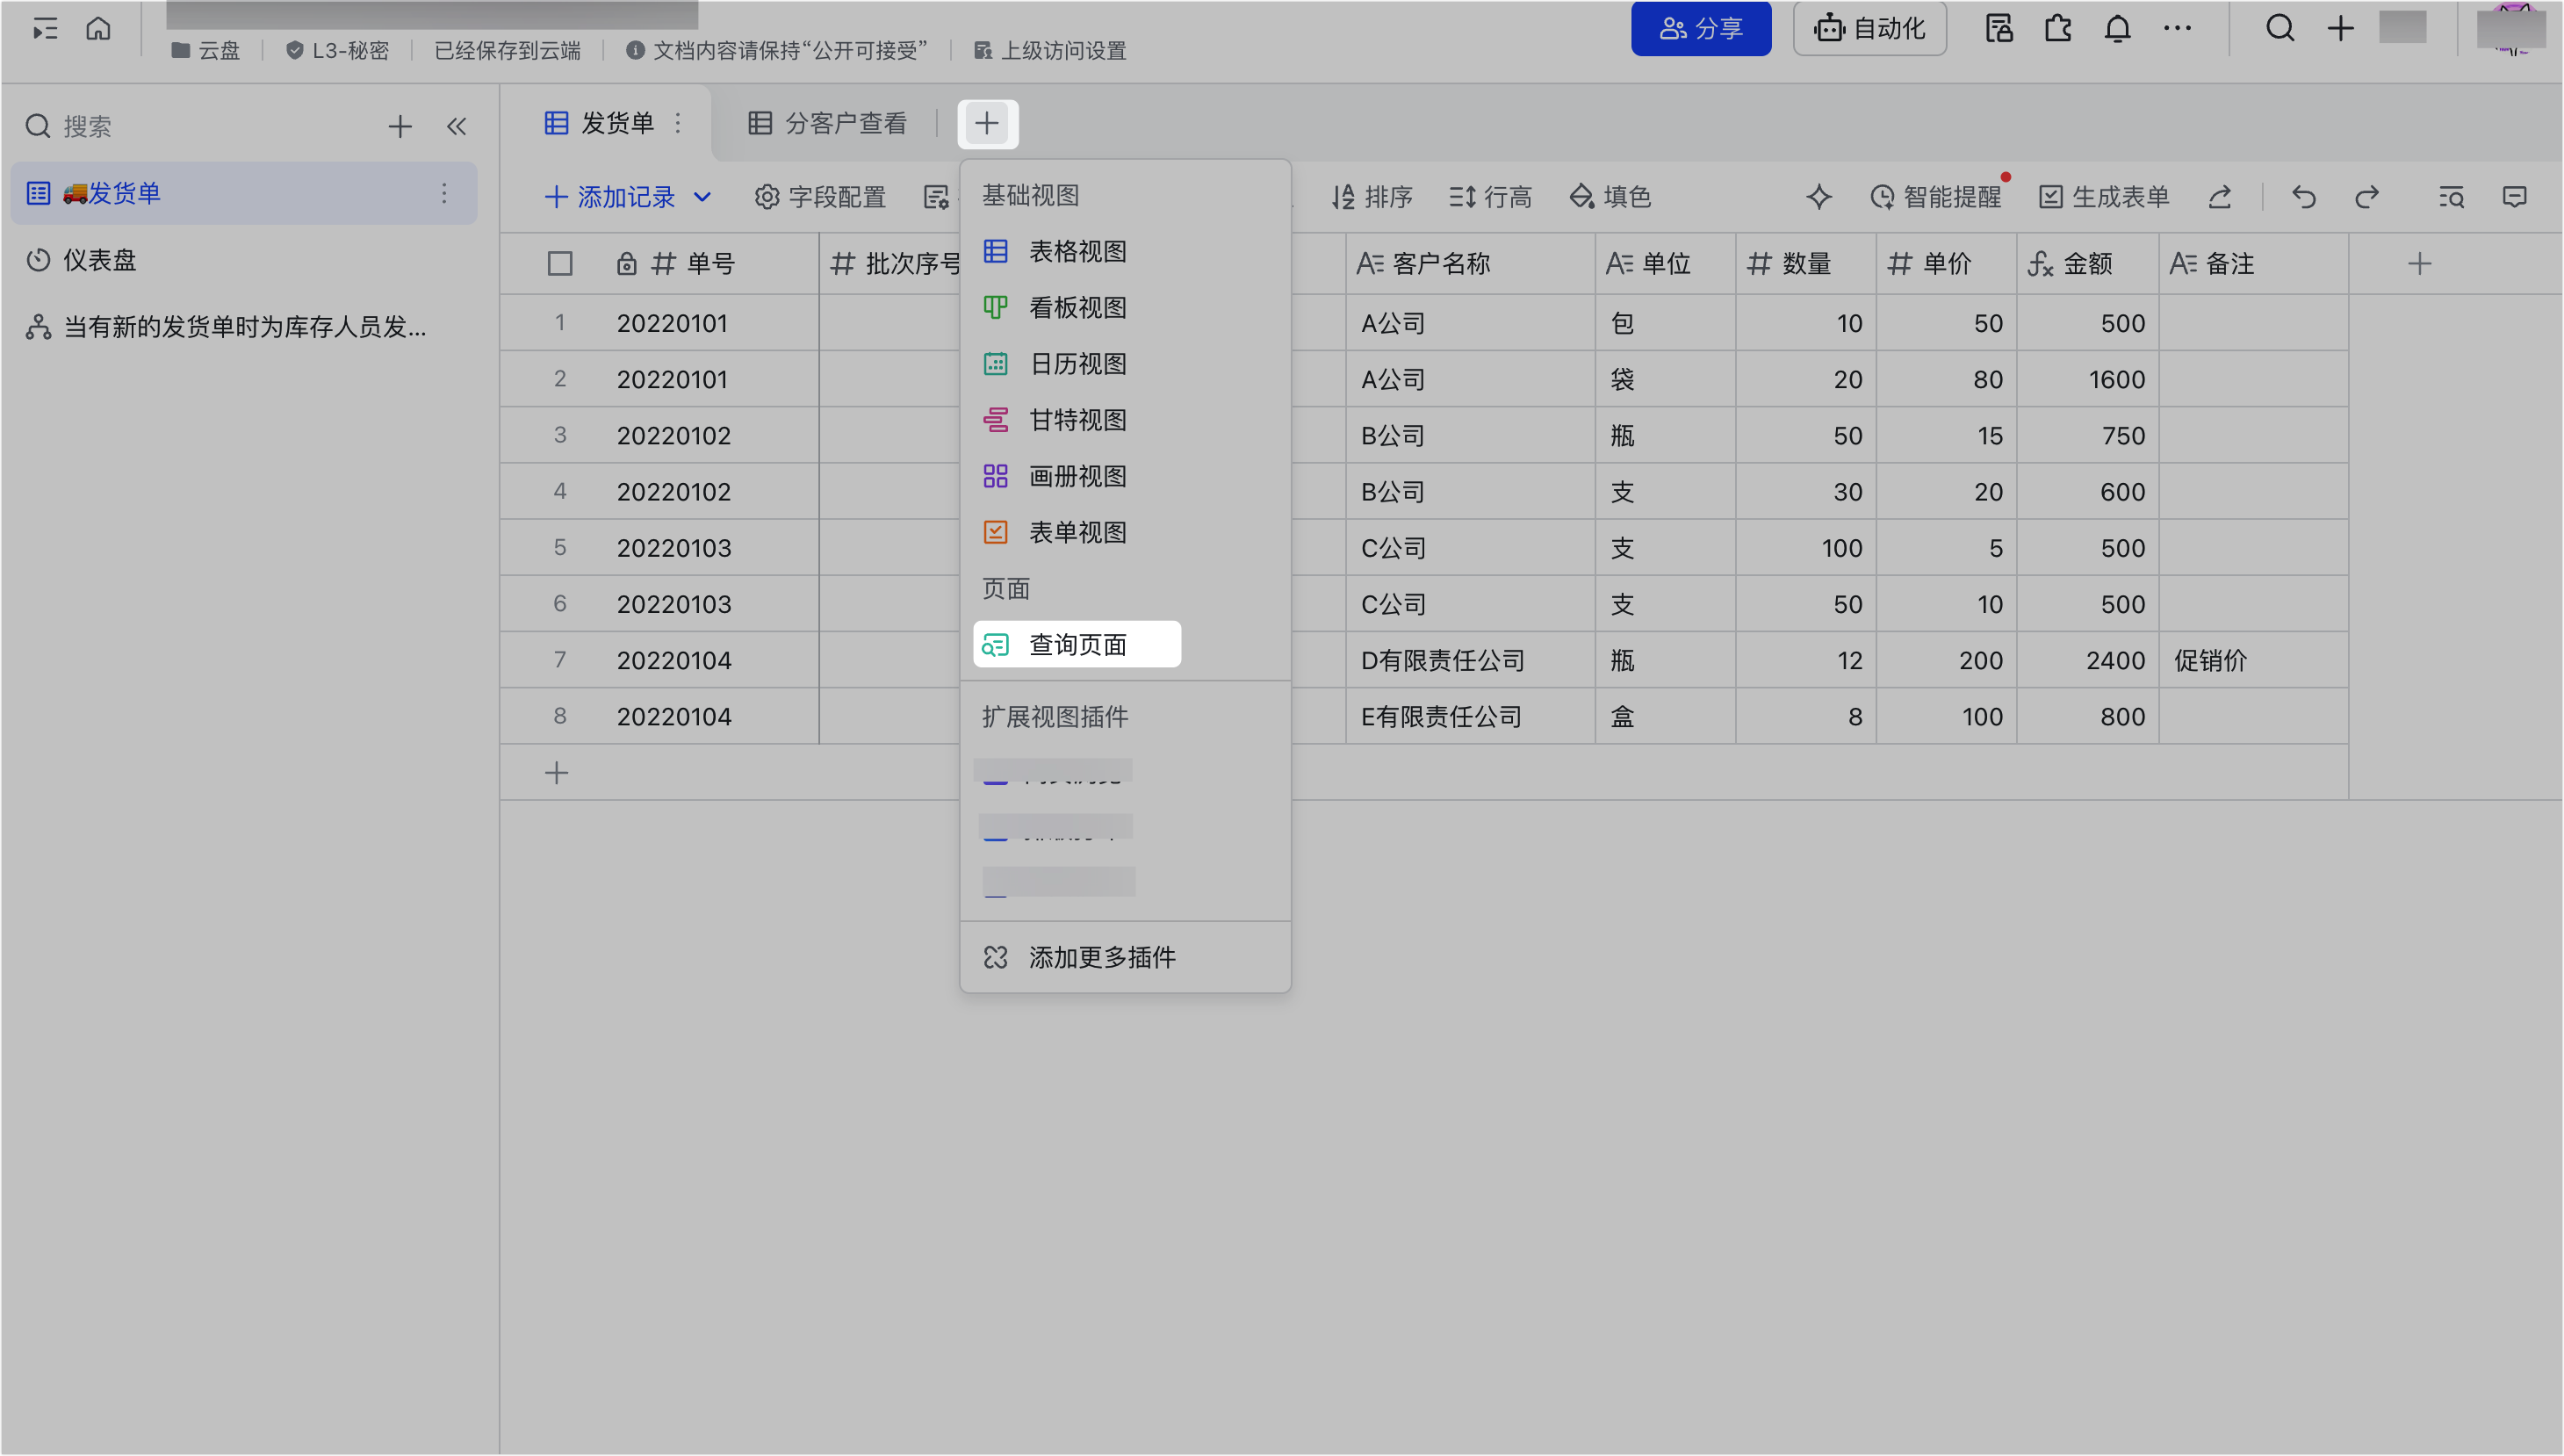
Task: Add new sidebar item with plus icon
Action: pos(400,126)
